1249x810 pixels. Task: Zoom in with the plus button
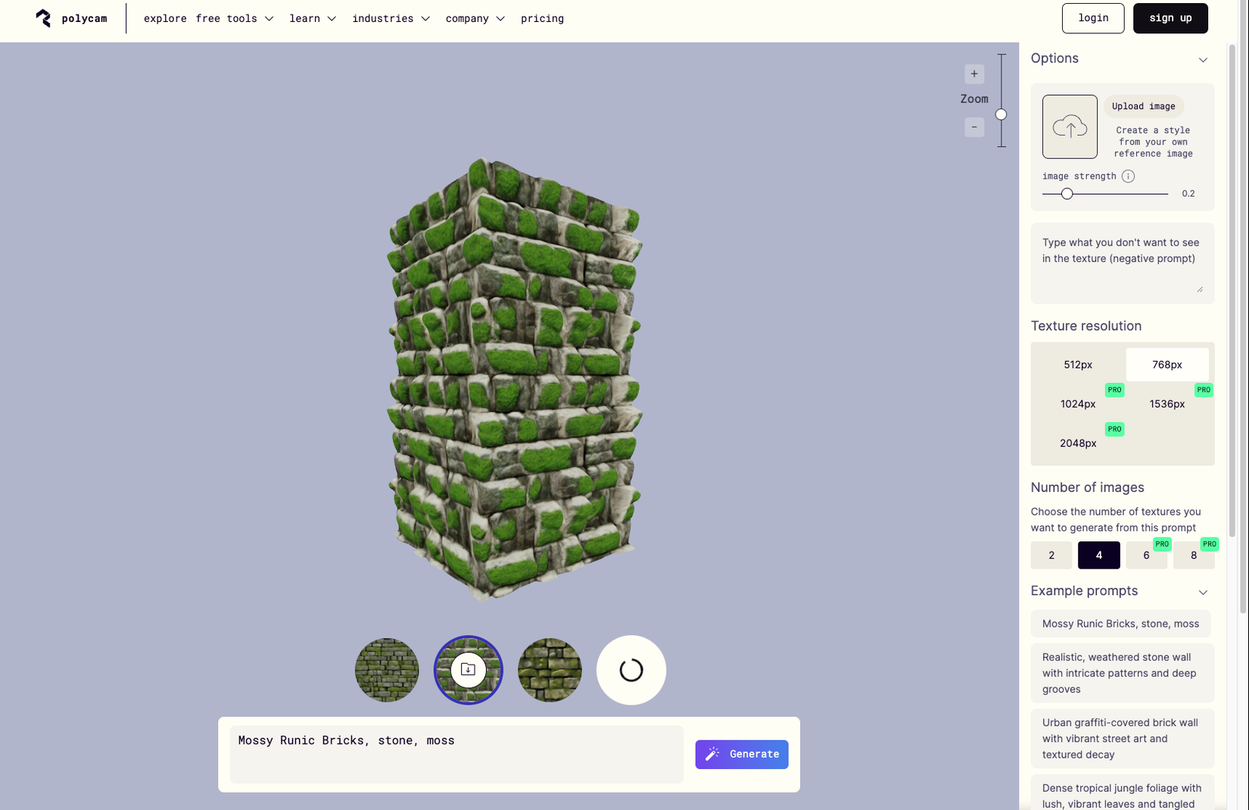(x=974, y=73)
